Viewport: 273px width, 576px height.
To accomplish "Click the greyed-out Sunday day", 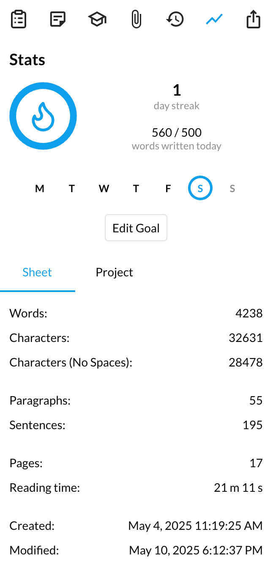I will [x=232, y=189].
